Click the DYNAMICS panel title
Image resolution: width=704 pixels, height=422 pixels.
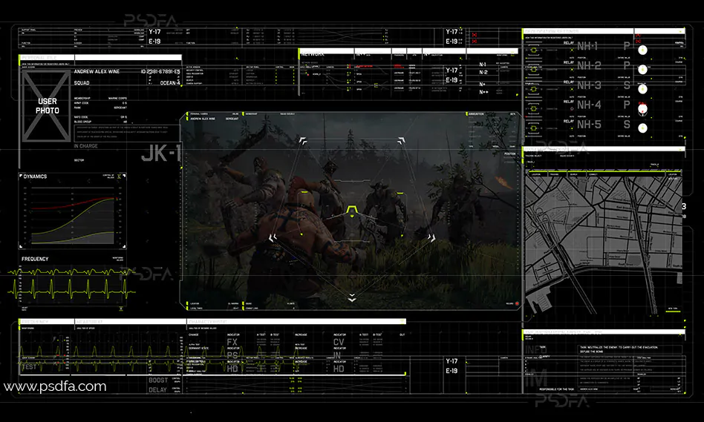(x=35, y=177)
